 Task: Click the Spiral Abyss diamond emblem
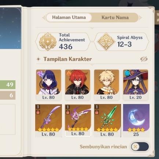106,42
